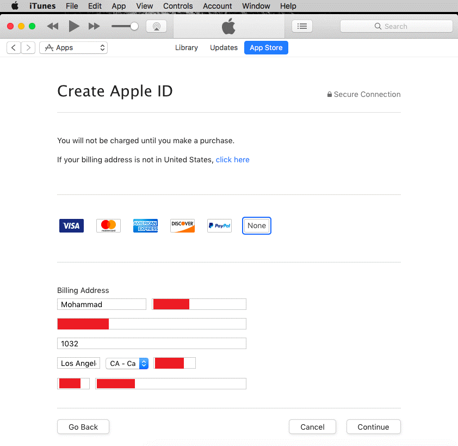The height and width of the screenshot is (446, 458).
Task: Click the phone area code field
Action: (73, 383)
